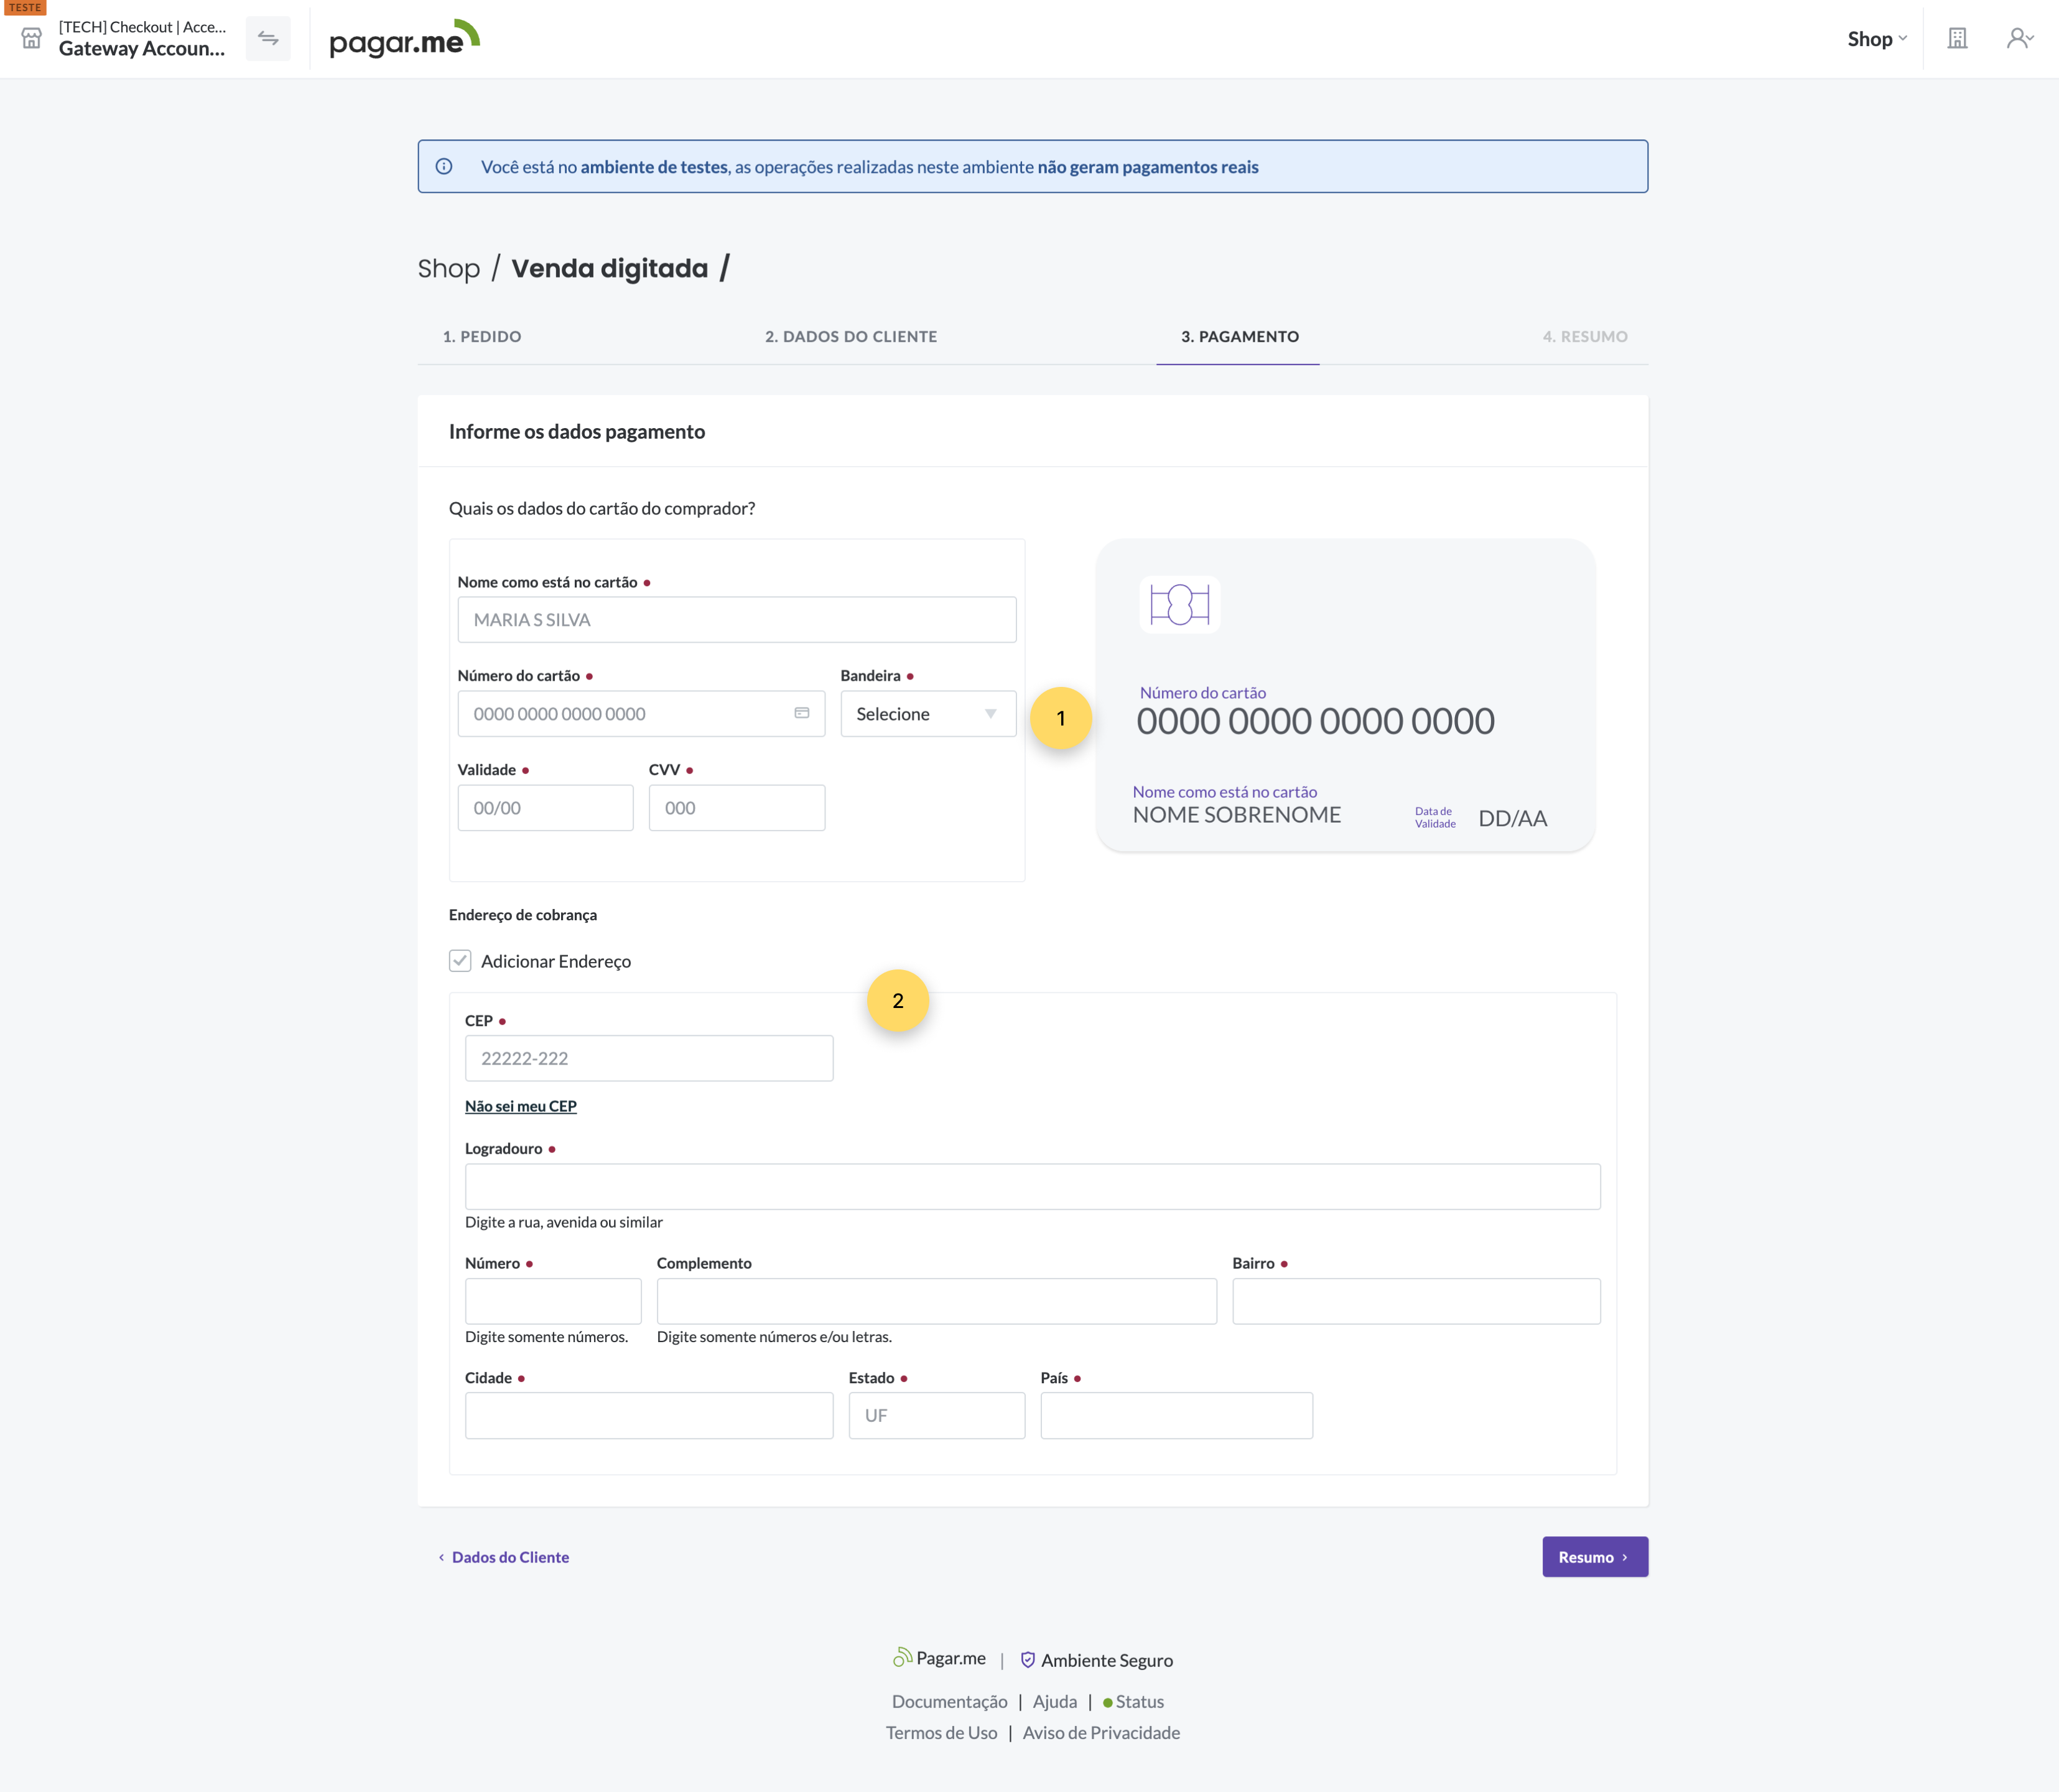This screenshot has height=1792, width=2059.
Task: Open the user profile icon menu
Action: click(x=2019, y=39)
